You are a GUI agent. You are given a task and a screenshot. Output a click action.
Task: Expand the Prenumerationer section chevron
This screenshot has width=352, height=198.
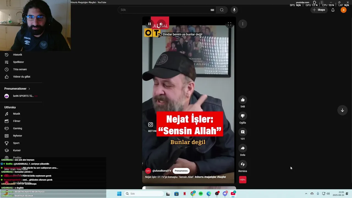pos(29,89)
